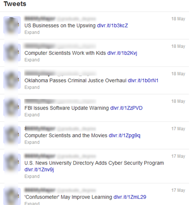Expand the Computer Scientists Work with Kids tweet
Screen dimensions: 190x205
[x=32, y=60]
